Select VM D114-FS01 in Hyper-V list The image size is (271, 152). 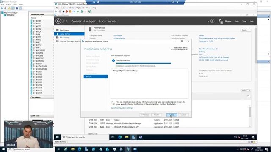(37, 21)
